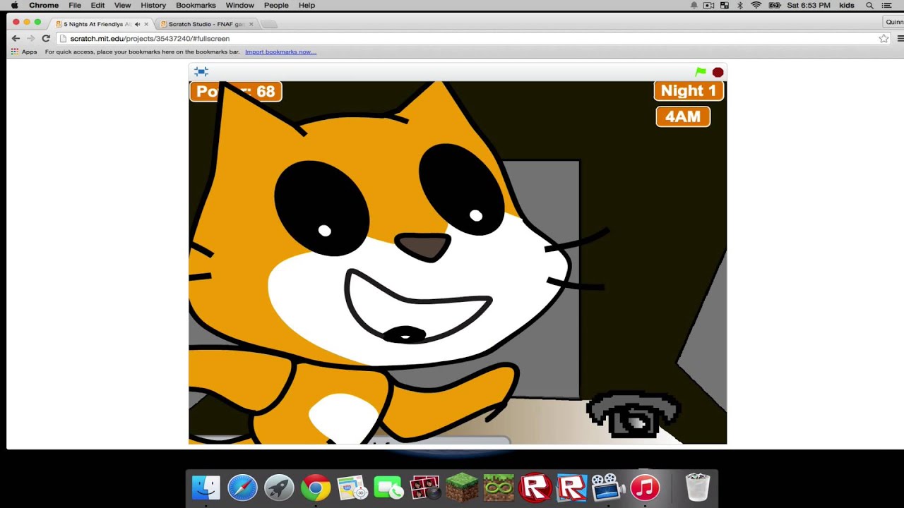
Task: Open the Bluetooth status menu
Action: point(740,5)
